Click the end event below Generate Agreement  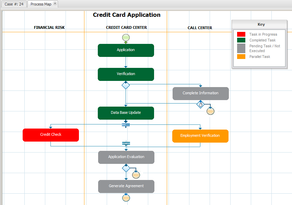[126, 198]
